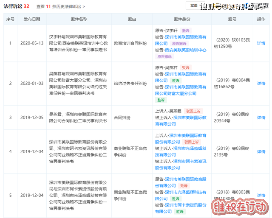The image size is (272, 218).
Task: Open 上诉人 深圳市美联国际教育股份有限公司 link in row 4
Action: 181,139
